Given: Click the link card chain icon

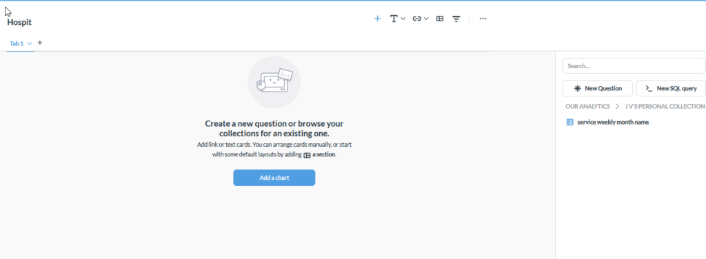Looking at the screenshot, I should [x=417, y=19].
